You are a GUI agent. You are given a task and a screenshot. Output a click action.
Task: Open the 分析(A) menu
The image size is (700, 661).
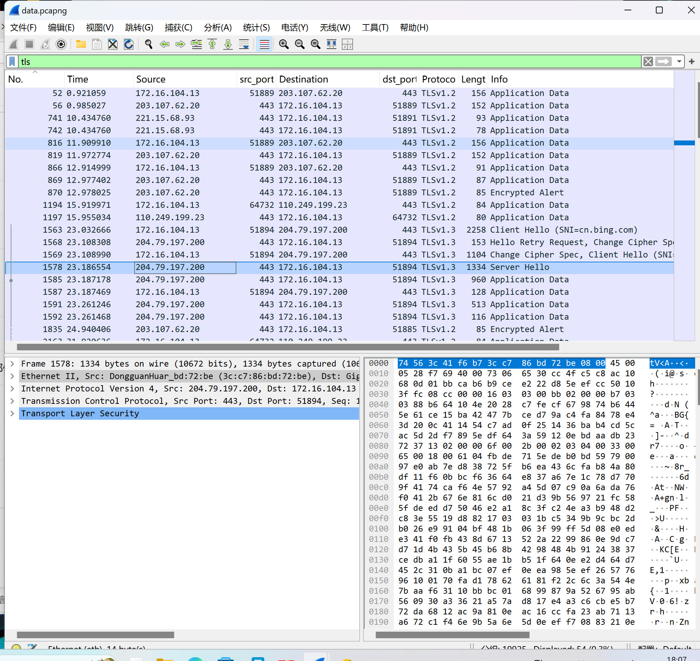218,28
